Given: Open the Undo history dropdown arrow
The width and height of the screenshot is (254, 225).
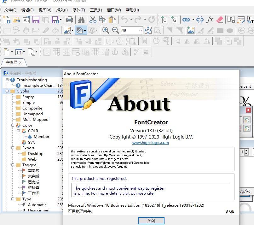Looking at the screenshot, I should point(131,20).
